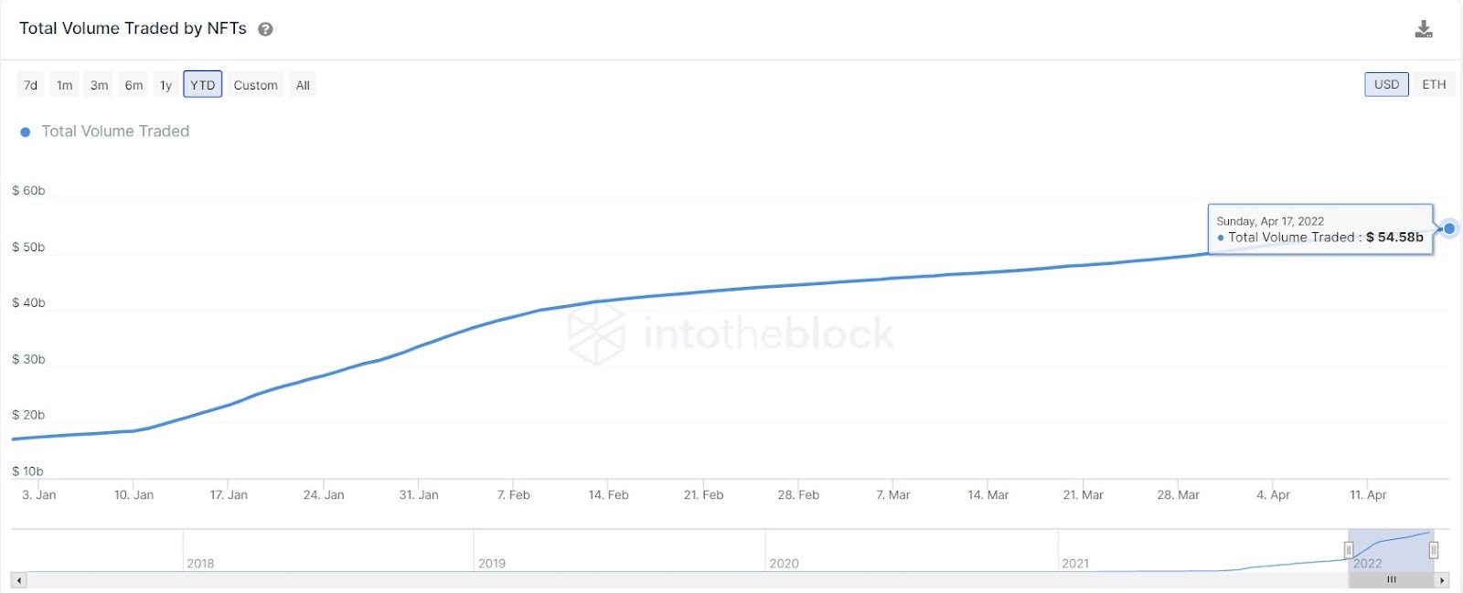Click the right scroll arrow of navigator
This screenshot has height=593, width=1463.
pyautogui.click(x=1442, y=580)
